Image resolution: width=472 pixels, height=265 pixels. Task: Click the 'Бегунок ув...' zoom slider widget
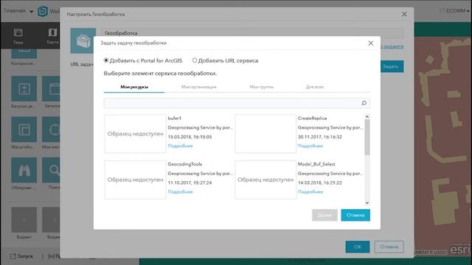[24, 88]
